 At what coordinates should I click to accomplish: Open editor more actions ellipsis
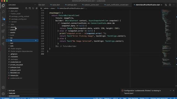click(174, 5)
